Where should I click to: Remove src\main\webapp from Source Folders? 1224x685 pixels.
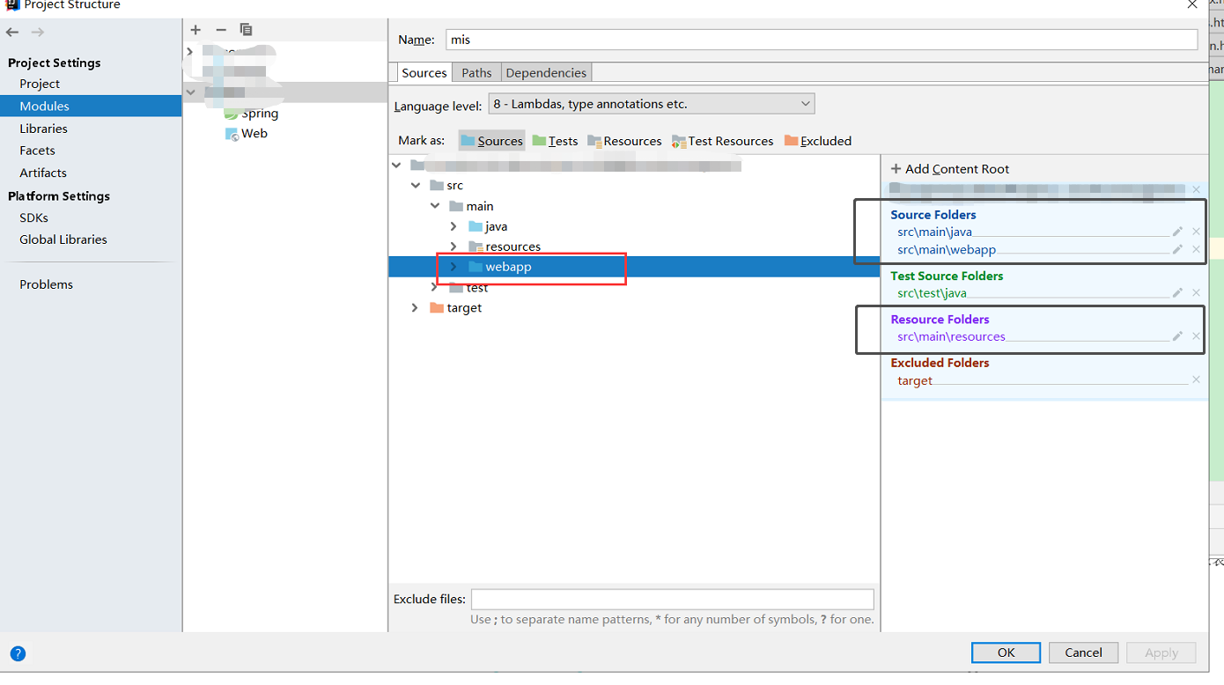point(1196,249)
